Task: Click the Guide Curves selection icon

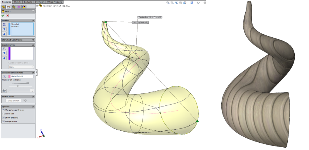Action: click(x=4, y=49)
